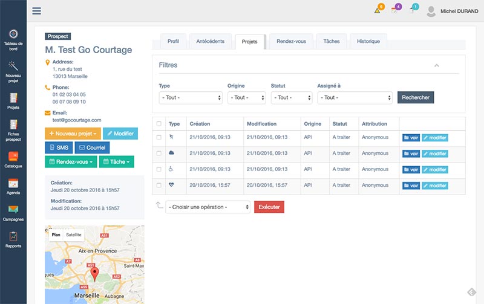
Task: Collapse the Filtres panel chevron
Action: coord(436,65)
